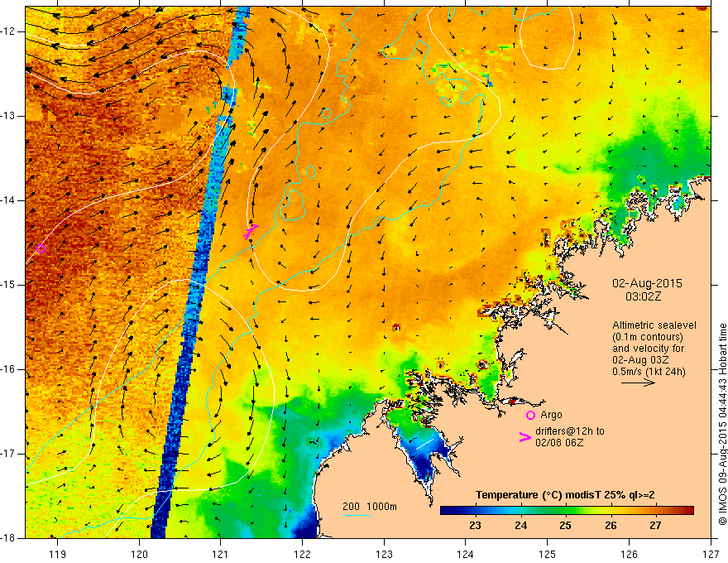Click the latitude -17 axis label

tap(8, 454)
